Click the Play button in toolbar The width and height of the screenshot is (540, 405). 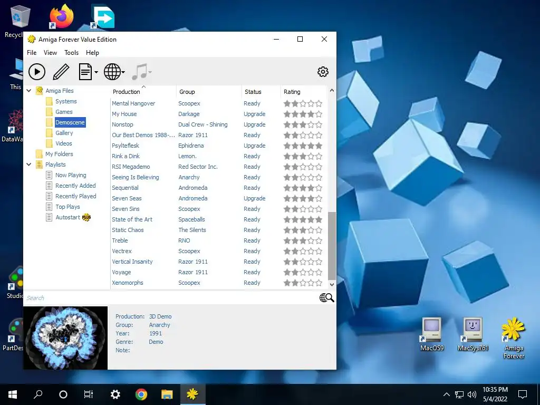[x=37, y=72]
